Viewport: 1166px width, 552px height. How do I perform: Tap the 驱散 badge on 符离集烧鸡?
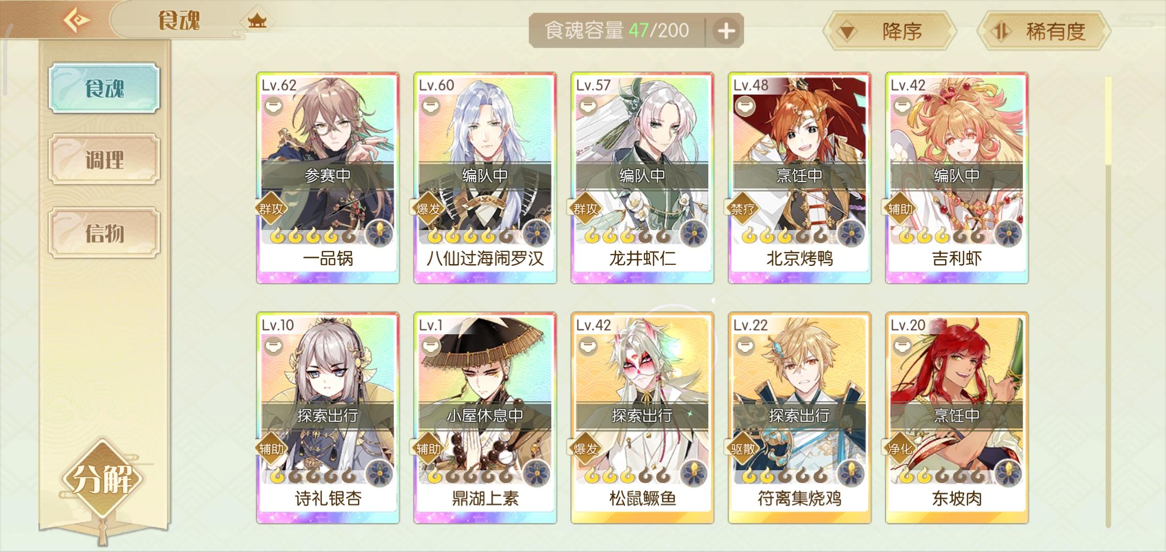742,449
